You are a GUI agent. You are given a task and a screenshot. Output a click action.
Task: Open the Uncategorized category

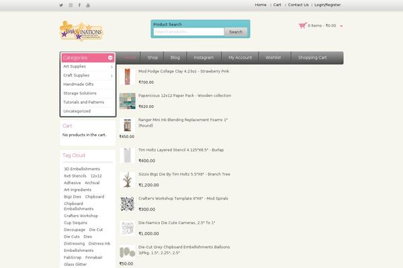tap(77, 111)
